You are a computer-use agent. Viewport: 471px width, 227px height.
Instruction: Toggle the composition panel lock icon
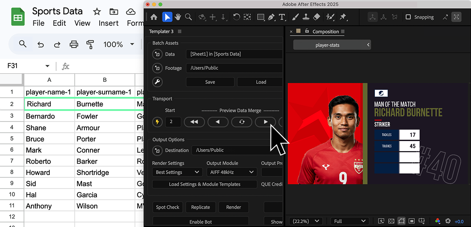pyautogui.click(x=307, y=31)
